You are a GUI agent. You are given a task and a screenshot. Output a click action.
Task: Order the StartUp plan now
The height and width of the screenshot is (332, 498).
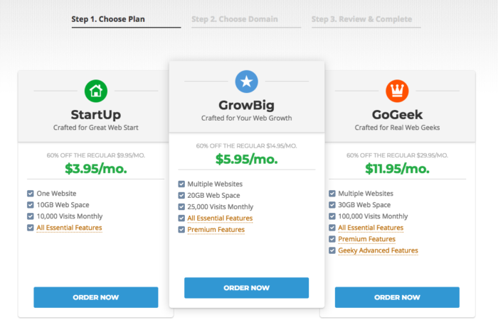[96, 297]
